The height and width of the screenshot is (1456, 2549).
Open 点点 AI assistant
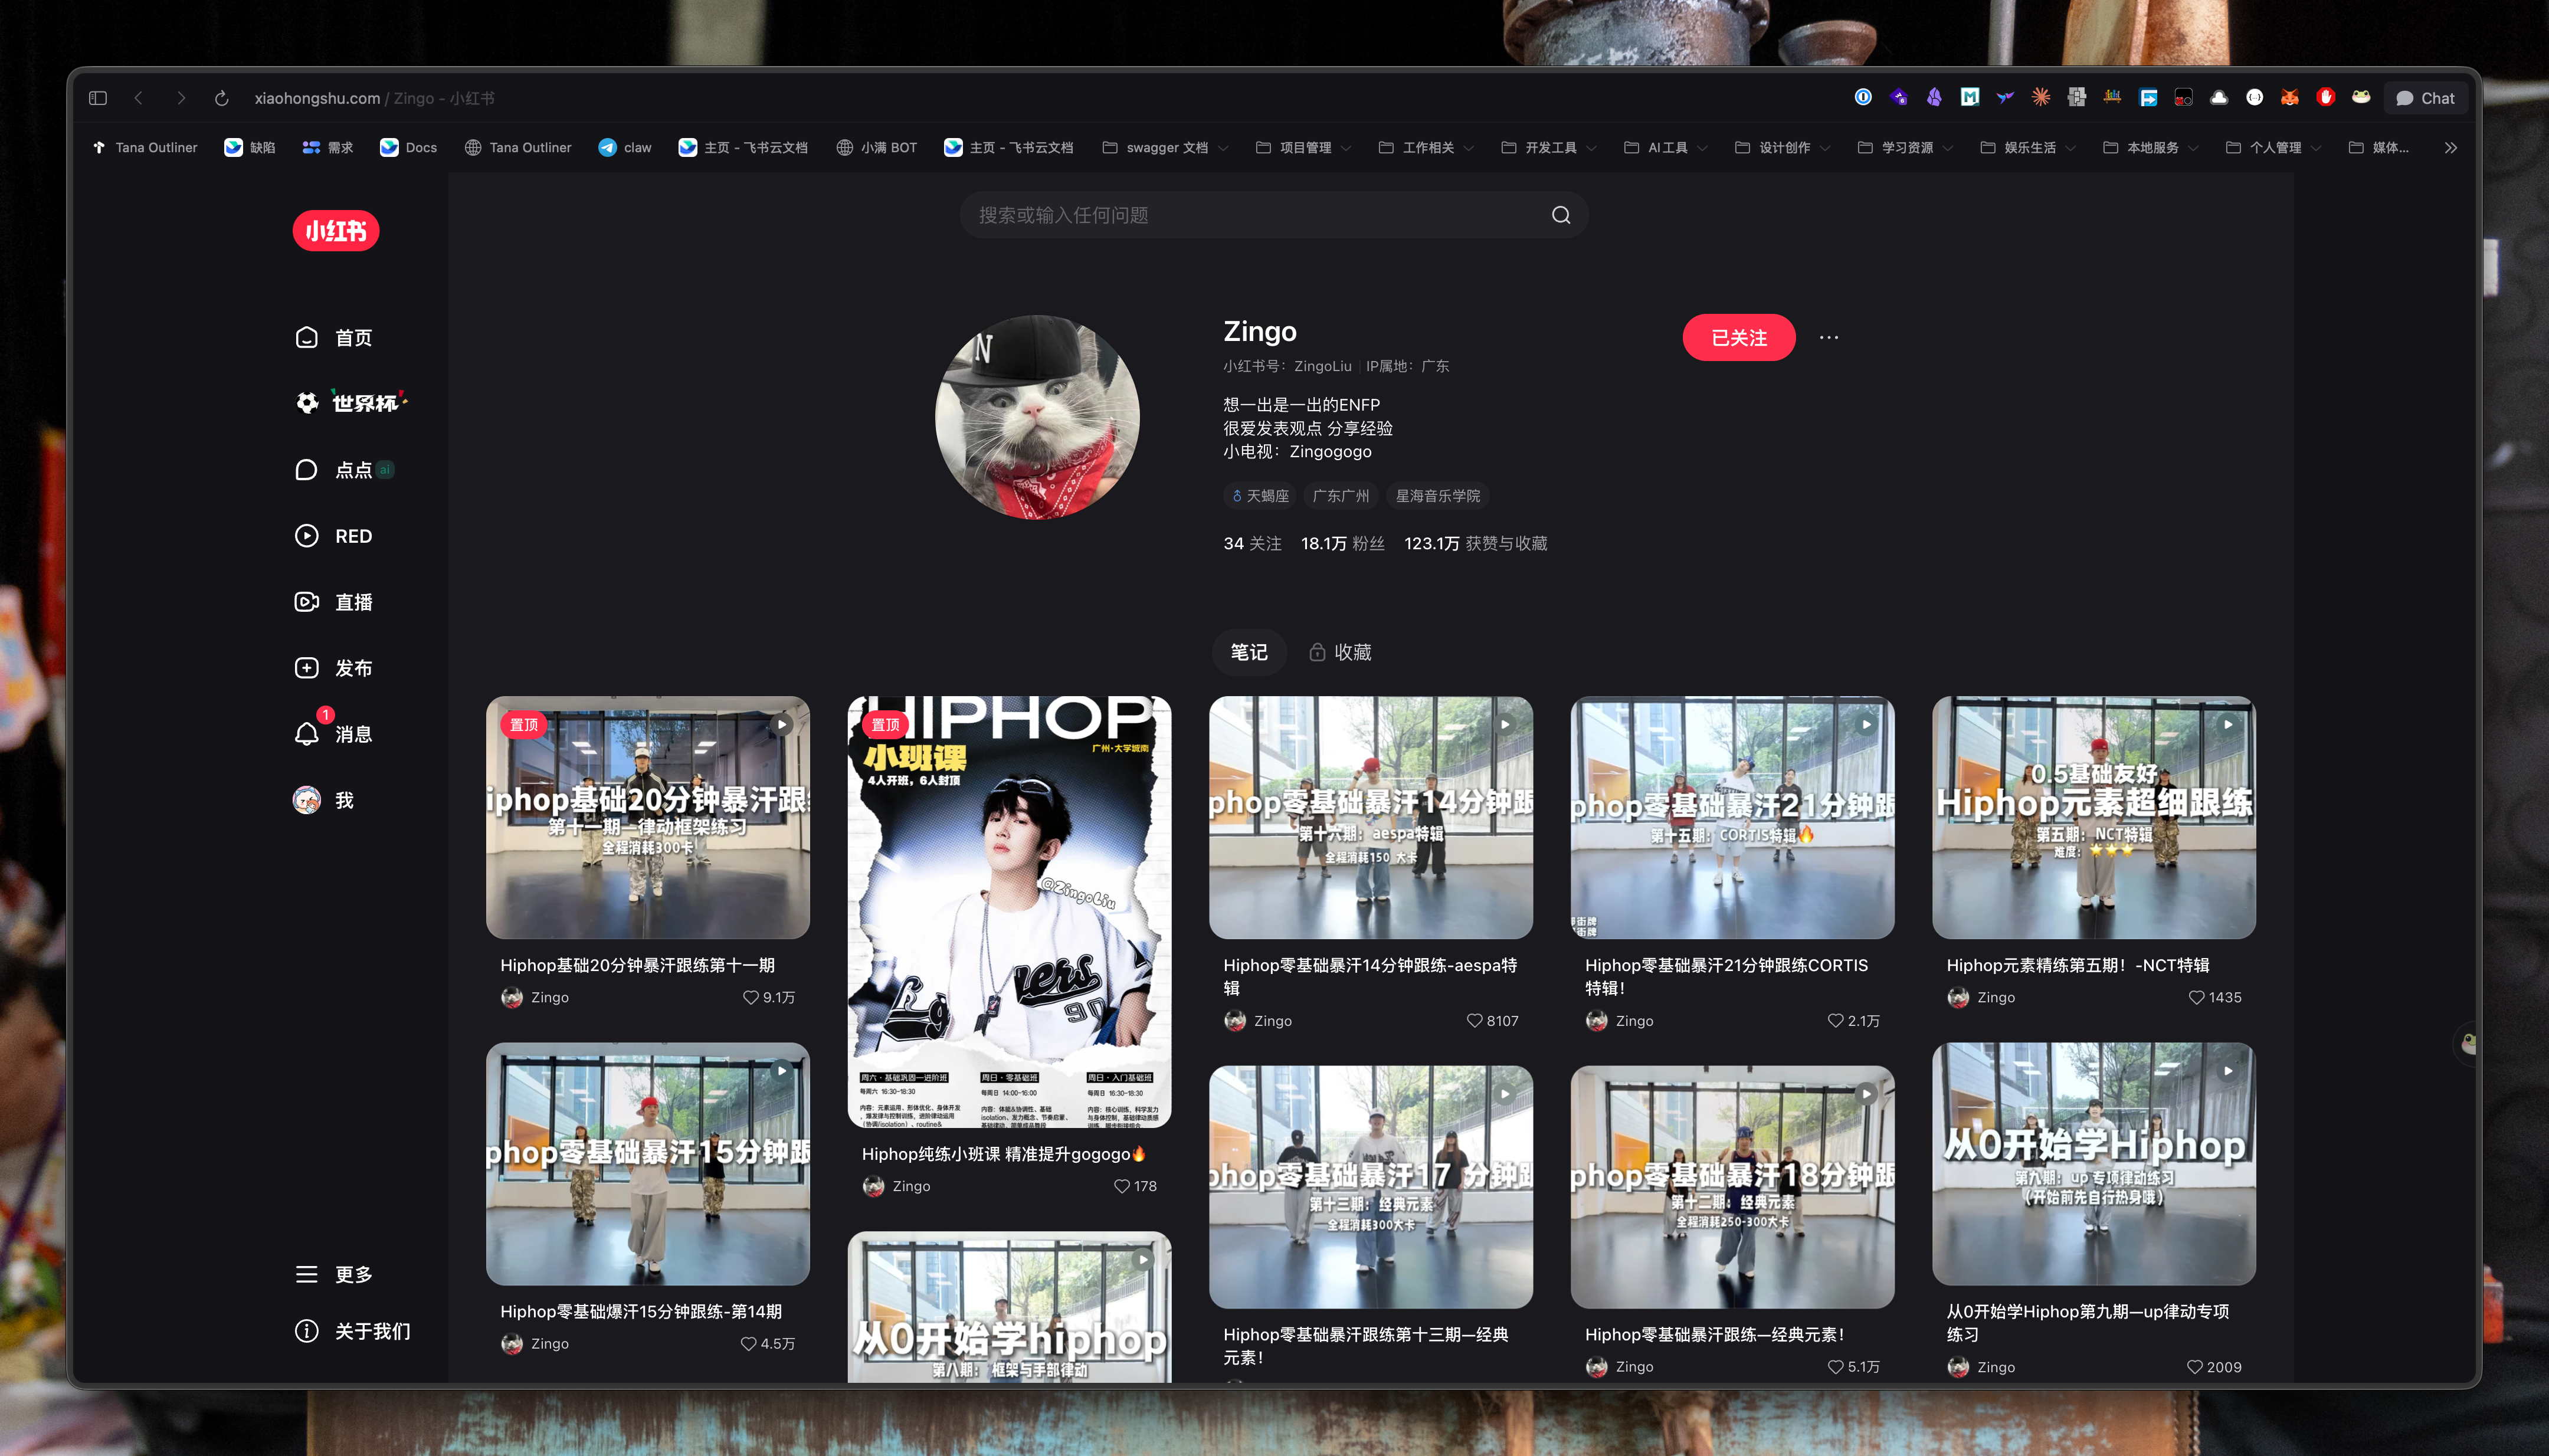point(344,470)
